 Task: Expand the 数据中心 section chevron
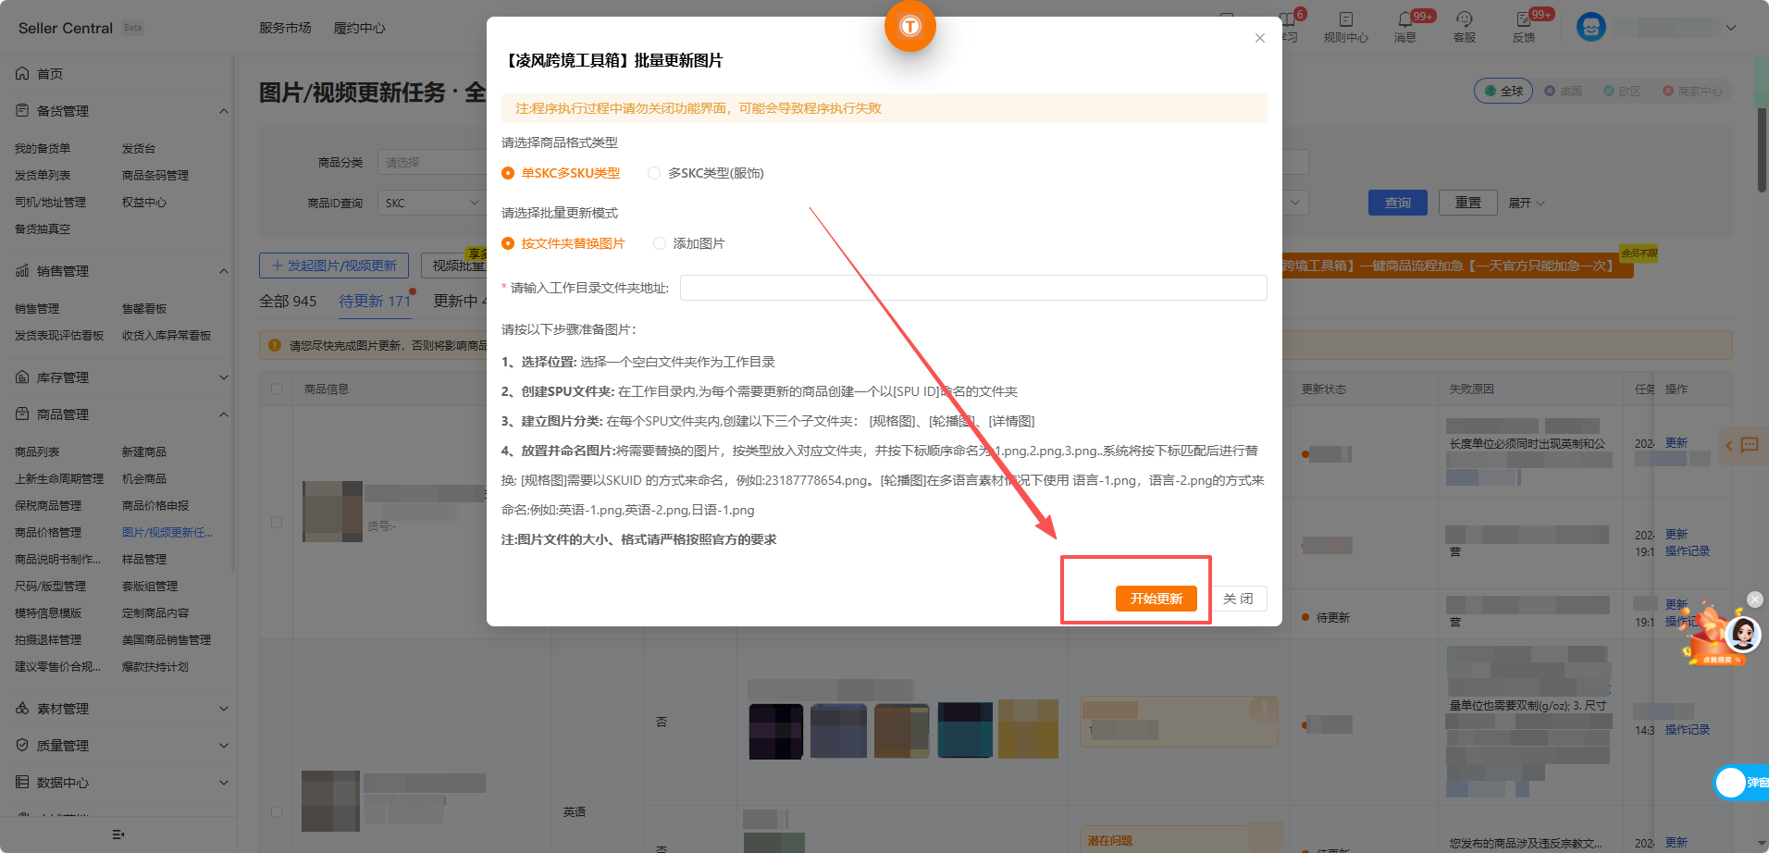tap(223, 783)
